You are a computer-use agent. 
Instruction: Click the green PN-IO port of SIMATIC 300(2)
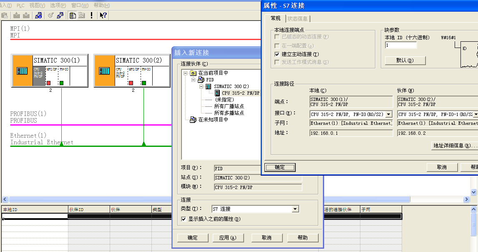coord(144,83)
